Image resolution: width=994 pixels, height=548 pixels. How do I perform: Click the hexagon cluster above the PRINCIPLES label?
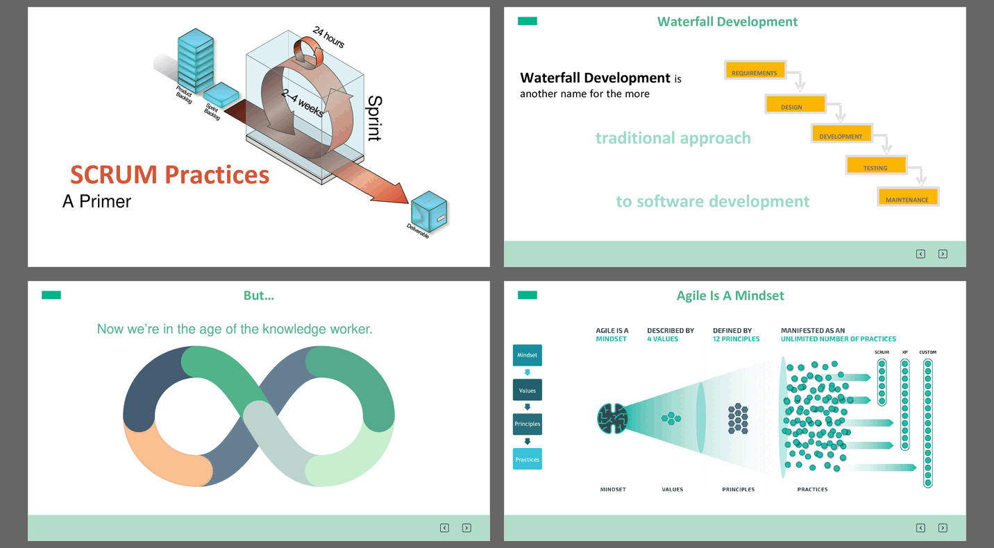[x=738, y=419]
